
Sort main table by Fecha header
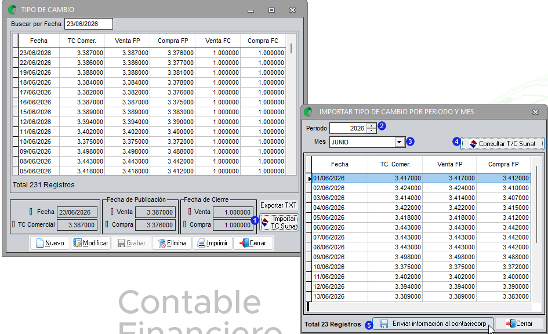39,41
